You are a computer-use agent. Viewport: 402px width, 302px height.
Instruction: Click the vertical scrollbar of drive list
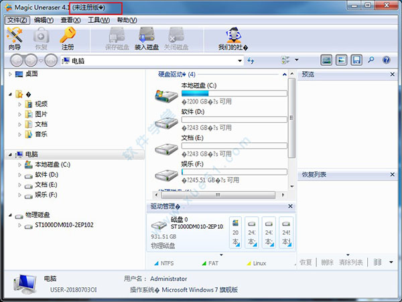291,118
